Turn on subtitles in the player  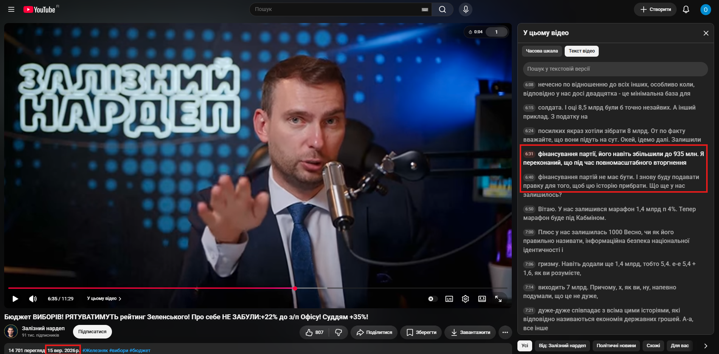(449, 299)
